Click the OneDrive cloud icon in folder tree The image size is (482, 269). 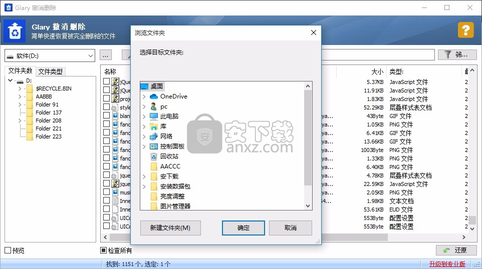(154, 96)
